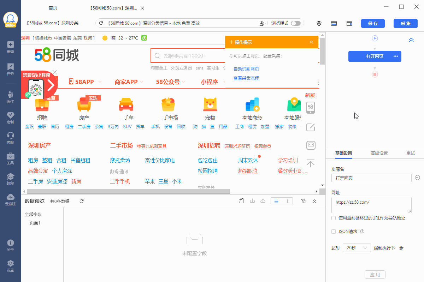Screen dimensions: 424x282
Task: Click the 采集 collect button
Action: [x=405, y=23]
